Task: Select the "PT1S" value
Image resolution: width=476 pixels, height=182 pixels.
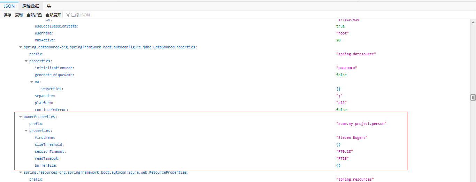Action: coord(343,158)
